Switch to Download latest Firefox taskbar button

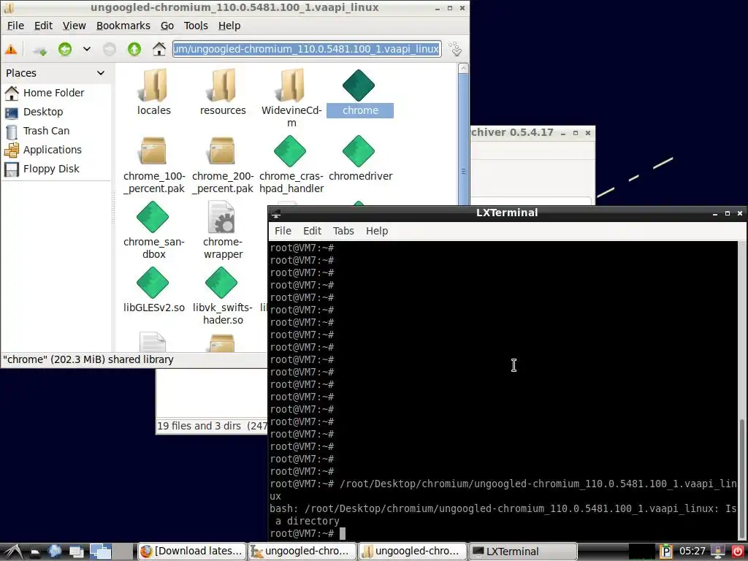(192, 552)
